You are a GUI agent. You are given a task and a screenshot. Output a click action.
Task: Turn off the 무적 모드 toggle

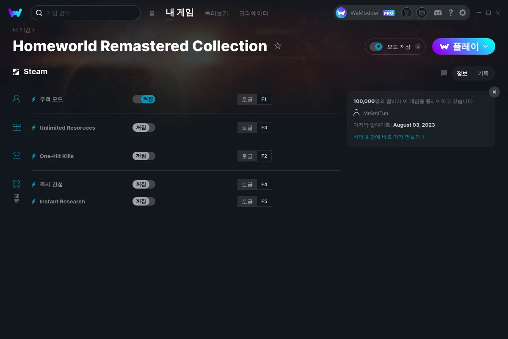click(x=144, y=99)
